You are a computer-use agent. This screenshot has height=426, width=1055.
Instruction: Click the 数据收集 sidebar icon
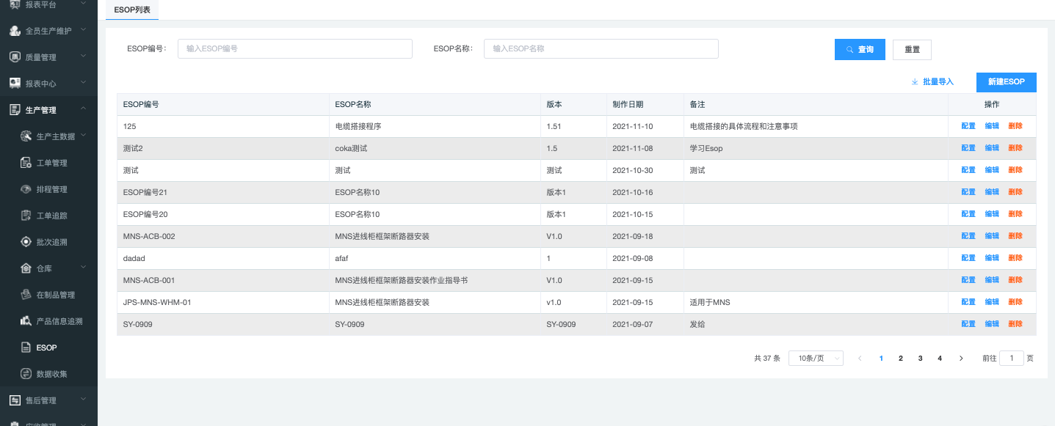[26, 374]
